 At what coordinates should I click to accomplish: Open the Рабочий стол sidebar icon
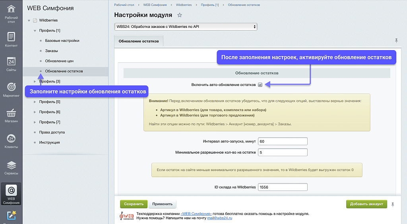coord(11,12)
